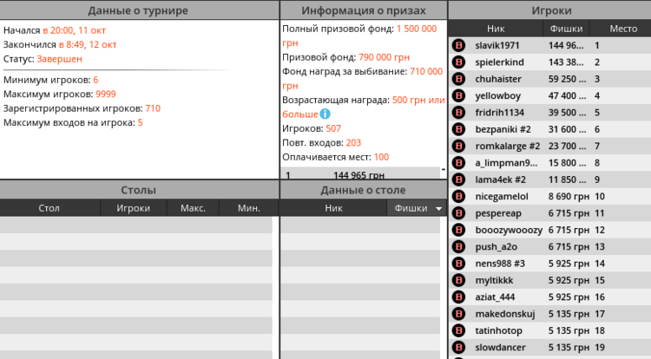Click Фишки column header in Игроки panel

click(x=567, y=29)
